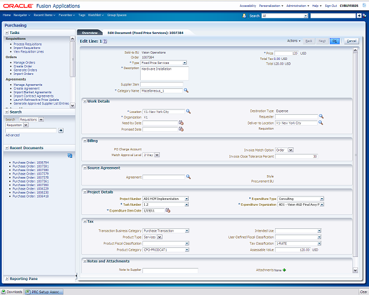Click help icon next to Edit Line
Viewport: 369px width, 295px height.
point(105,41)
